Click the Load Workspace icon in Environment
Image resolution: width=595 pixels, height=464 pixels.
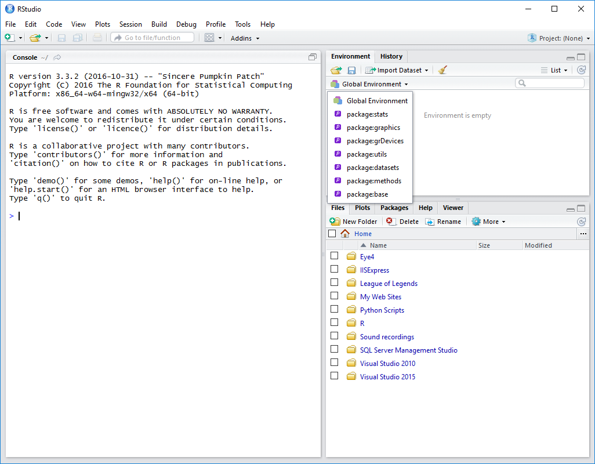point(336,70)
